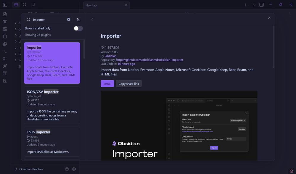Toggle Show installed only switch

78,28
